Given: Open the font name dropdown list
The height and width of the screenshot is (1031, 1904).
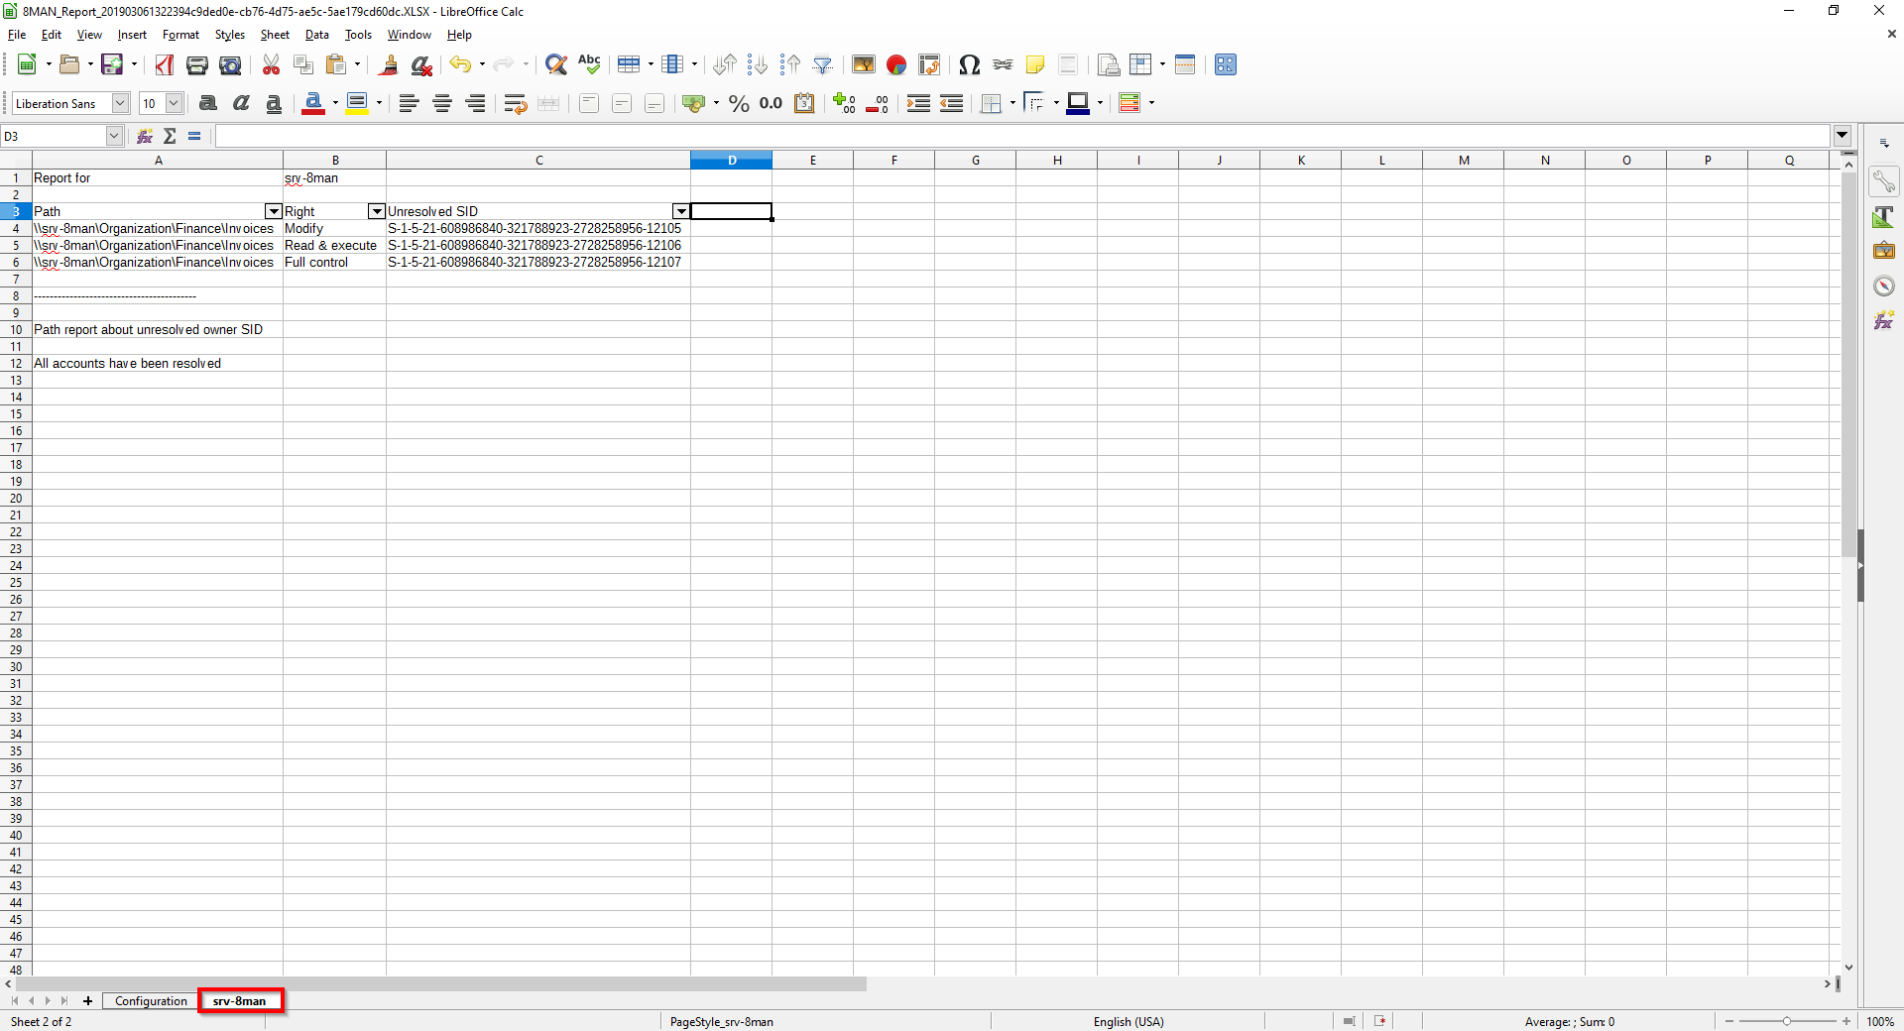Looking at the screenshot, I should click(120, 104).
